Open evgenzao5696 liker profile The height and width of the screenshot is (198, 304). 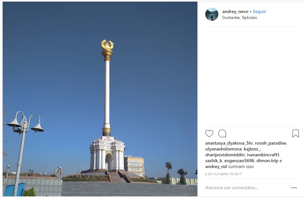click(239, 161)
